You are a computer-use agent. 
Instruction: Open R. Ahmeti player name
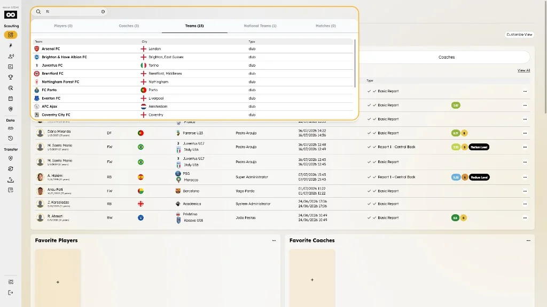tap(55, 216)
